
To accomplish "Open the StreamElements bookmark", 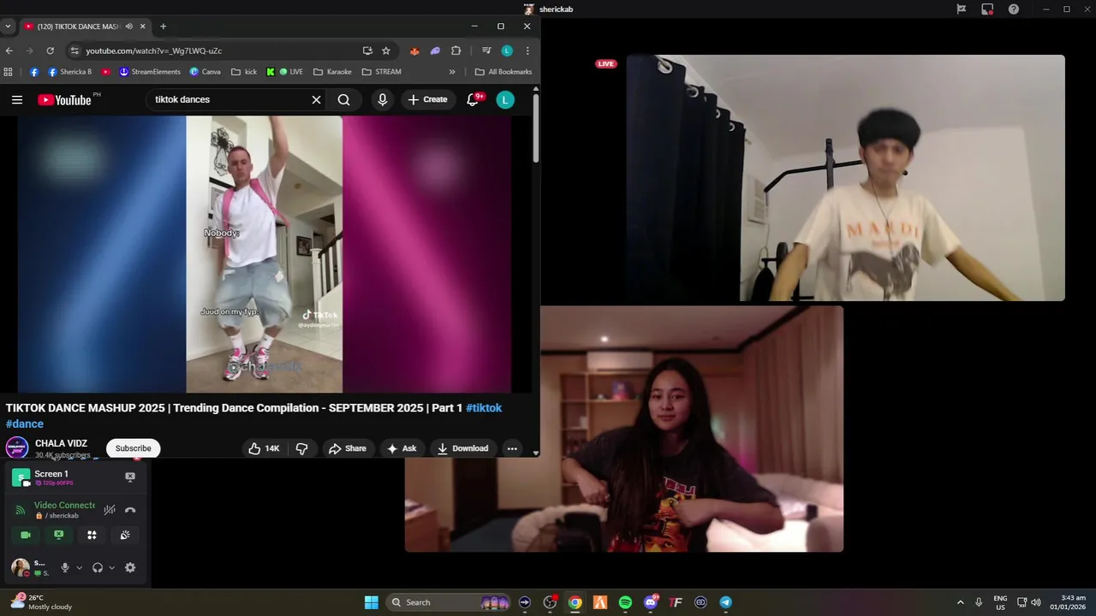I will [150, 72].
